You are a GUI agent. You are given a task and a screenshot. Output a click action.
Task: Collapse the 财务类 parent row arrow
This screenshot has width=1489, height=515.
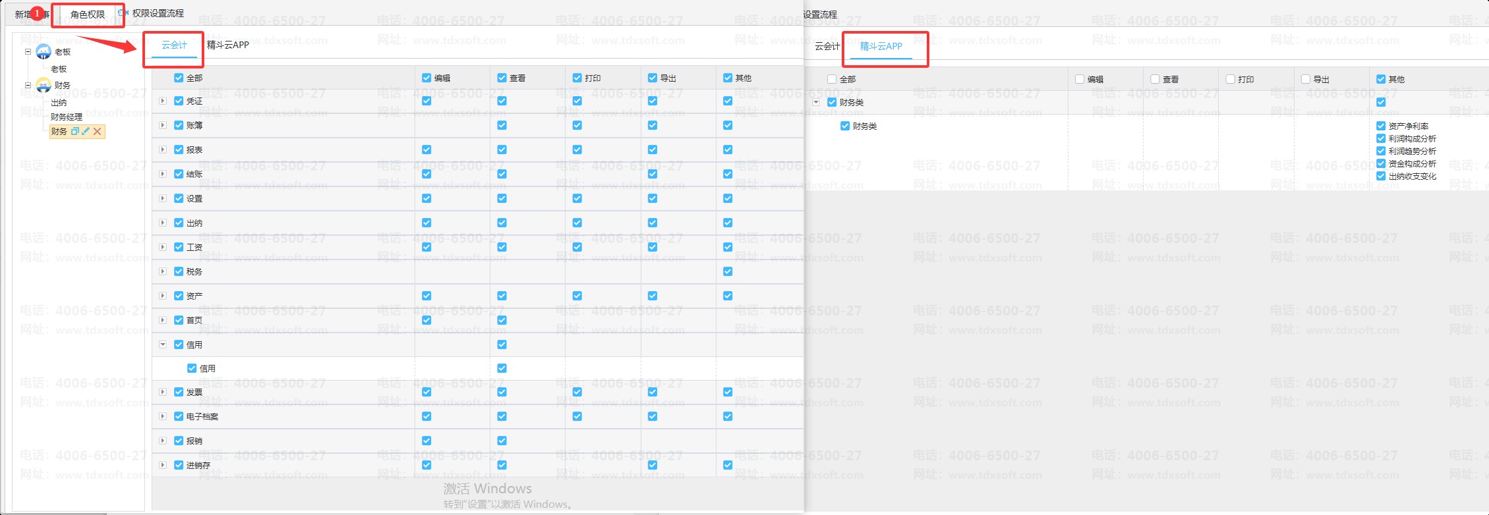[816, 102]
